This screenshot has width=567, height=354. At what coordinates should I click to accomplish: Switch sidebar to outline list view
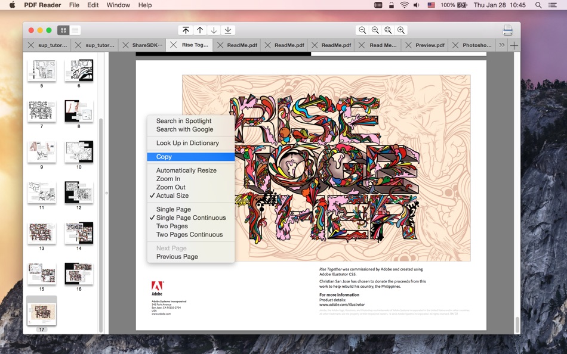(x=75, y=30)
